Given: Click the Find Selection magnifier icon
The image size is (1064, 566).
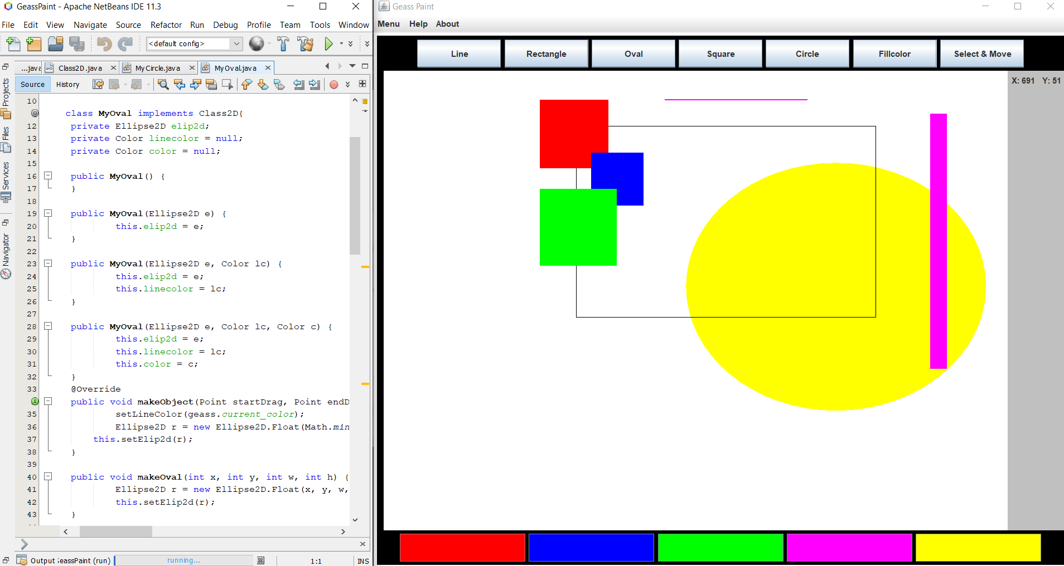Looking at the screenshot, I should click(163, 84).
